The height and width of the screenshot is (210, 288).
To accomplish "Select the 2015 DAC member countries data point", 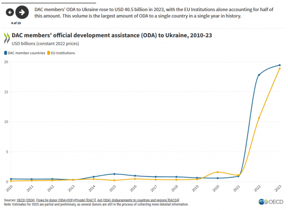I will coord(114,174).
